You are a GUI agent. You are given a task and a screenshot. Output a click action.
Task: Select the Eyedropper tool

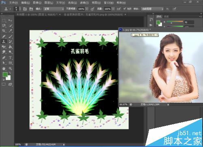coord(10,31)
